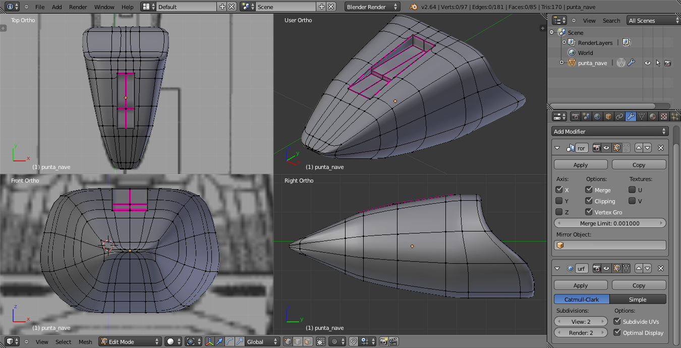Open the Particles properties tab
The height and width of the screenshot is (348, 681).
point(675,117)
